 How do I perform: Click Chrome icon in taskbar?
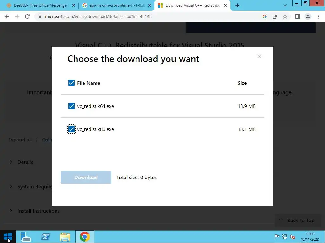[x=84, y=237]
